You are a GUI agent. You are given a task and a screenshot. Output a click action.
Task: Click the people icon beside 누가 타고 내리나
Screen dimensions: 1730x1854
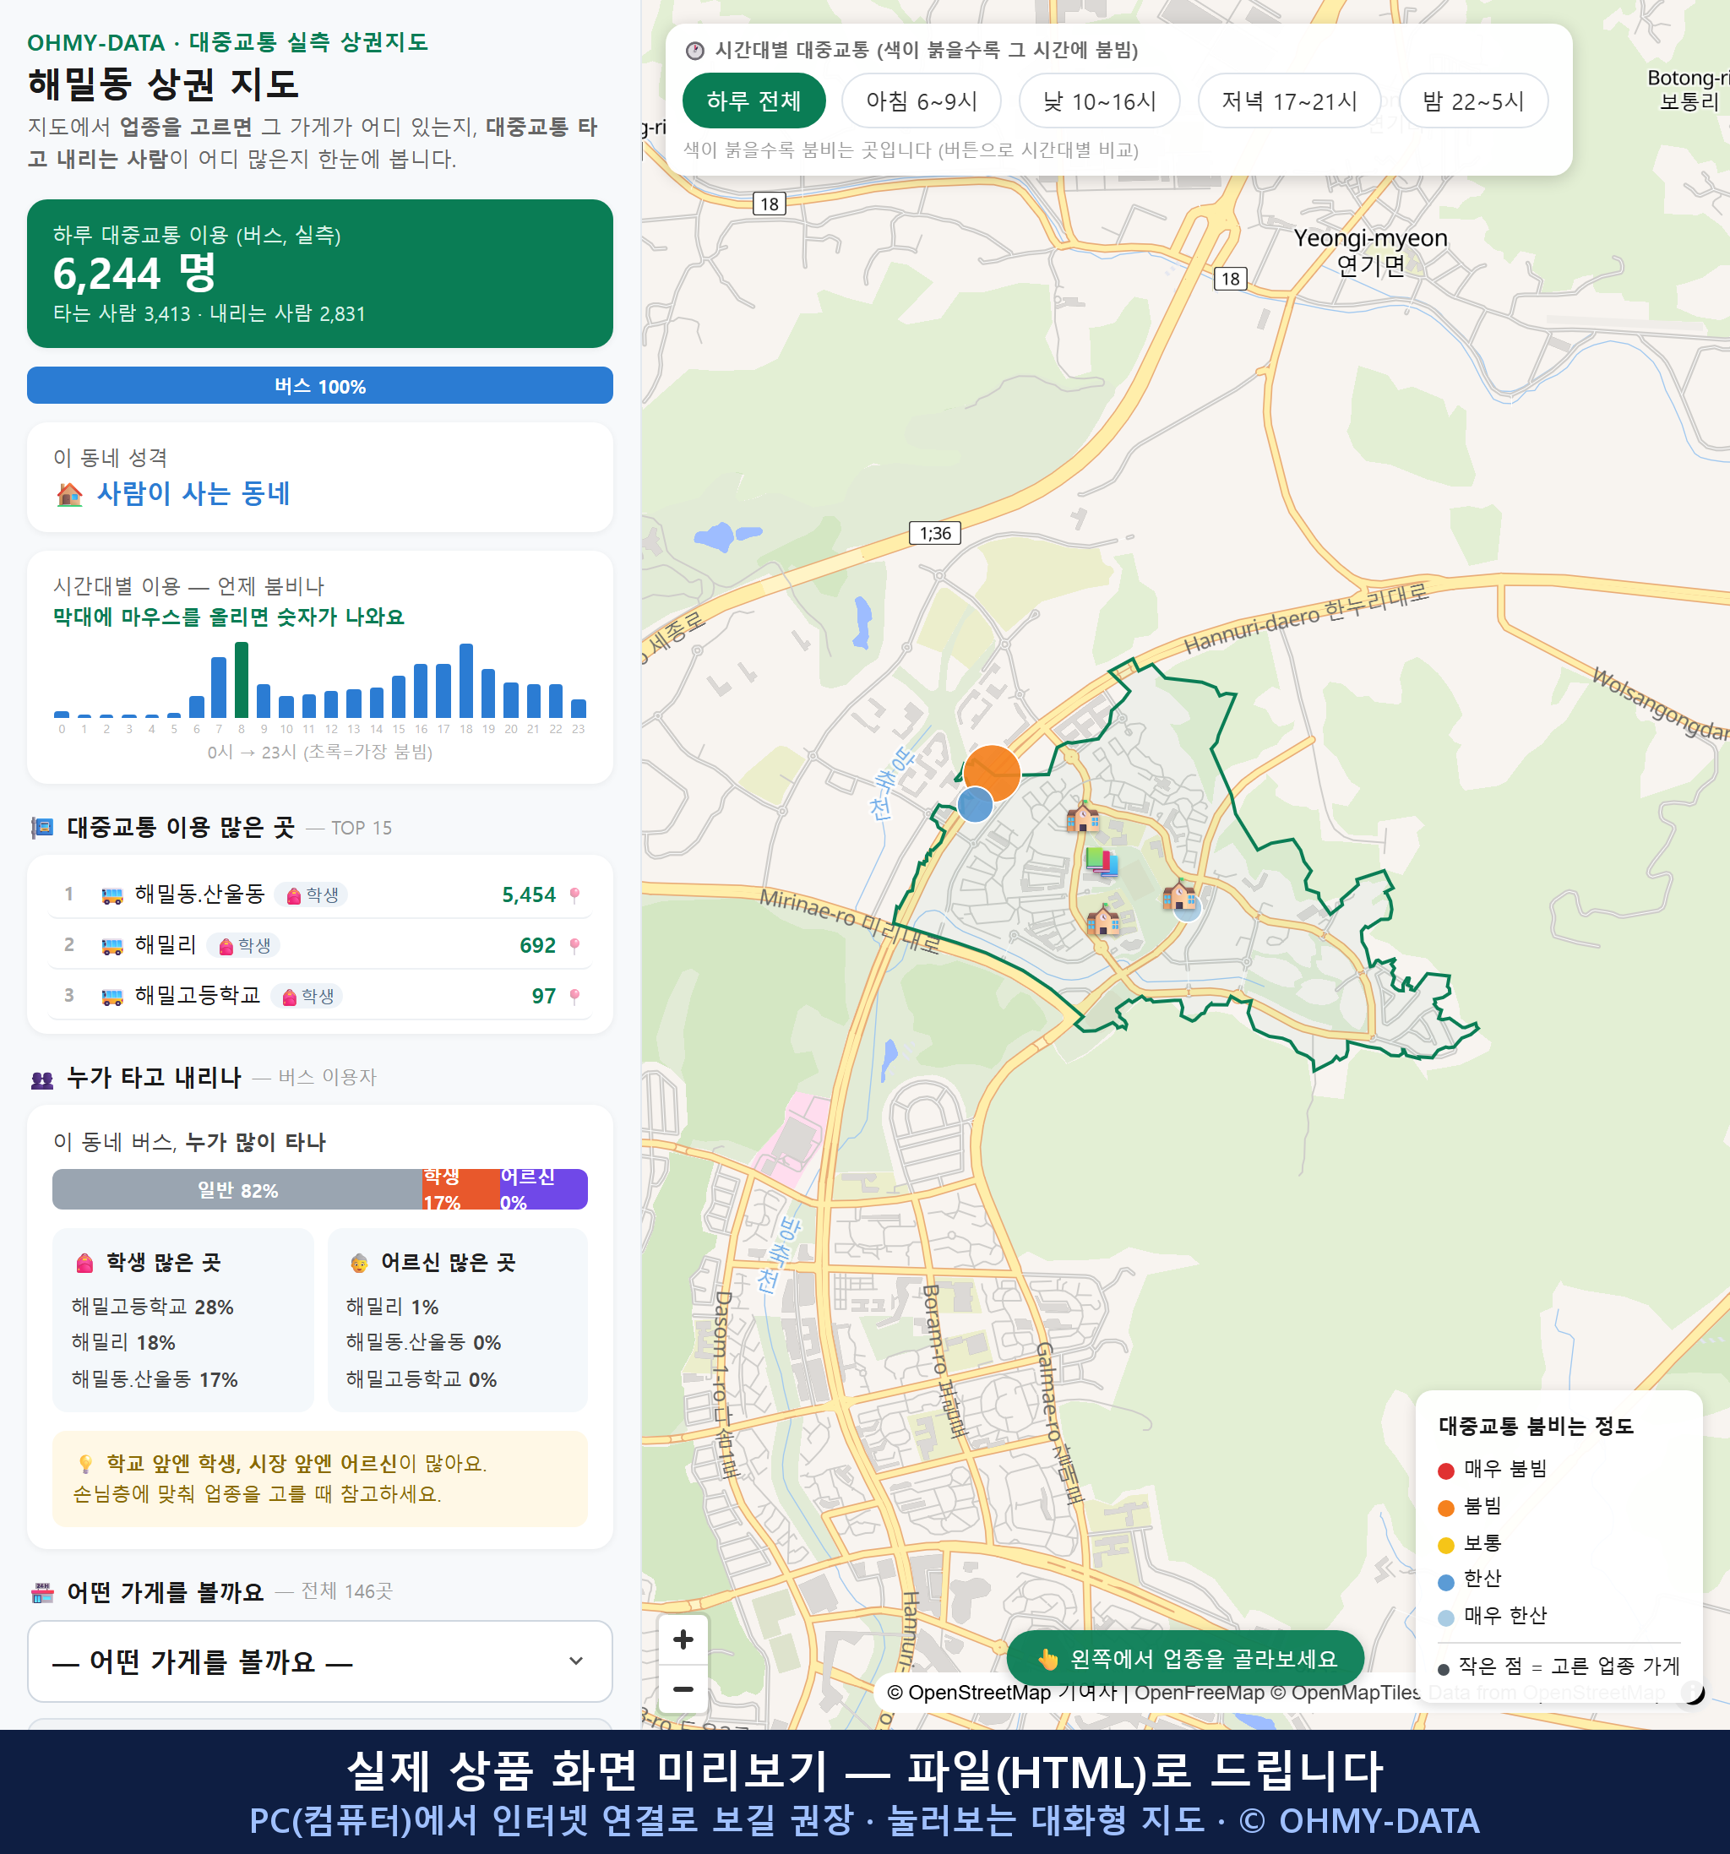(42, 1079)
